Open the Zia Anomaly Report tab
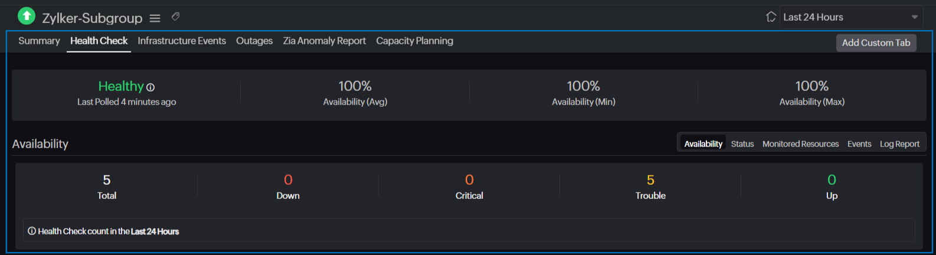Screen dimensions: 936x255 point(324,41)
